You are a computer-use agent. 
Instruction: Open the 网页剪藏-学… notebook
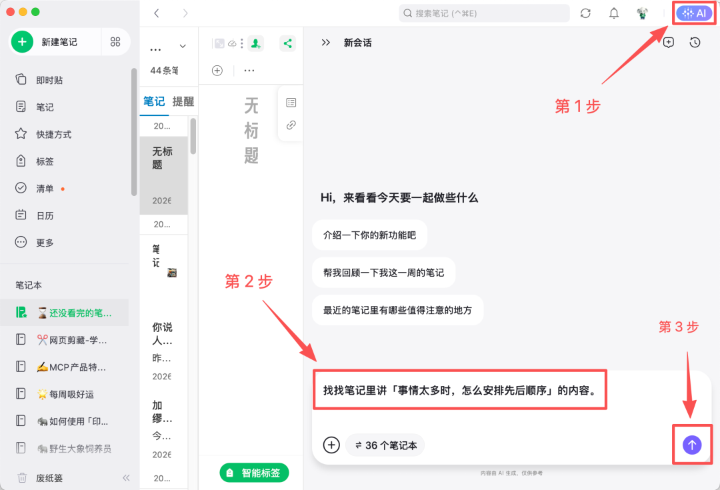click(64, 340)
